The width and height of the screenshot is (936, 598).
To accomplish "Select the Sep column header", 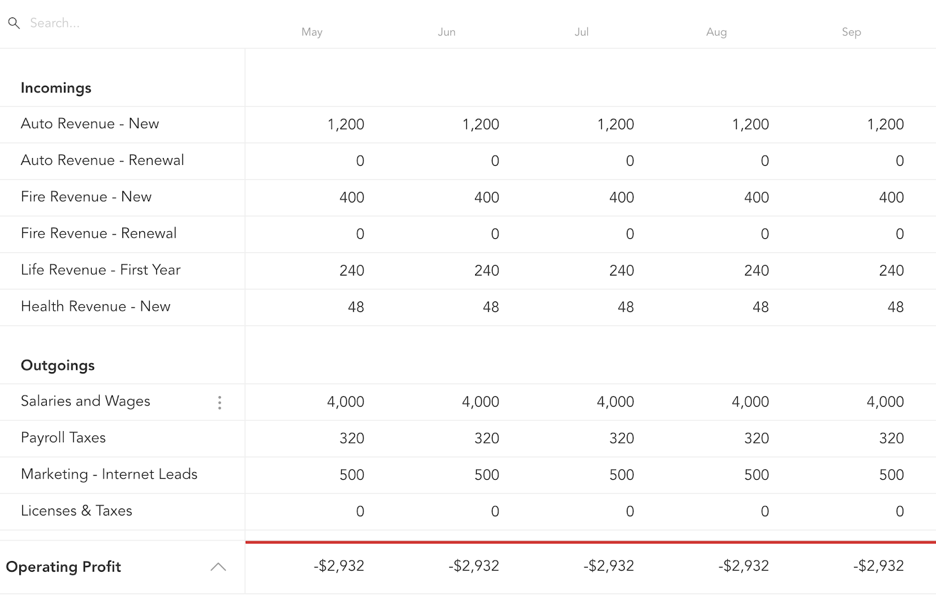I will [x=851, y=32].
